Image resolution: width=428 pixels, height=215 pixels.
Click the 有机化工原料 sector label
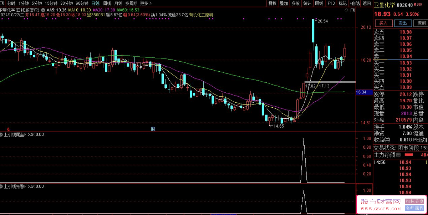(x=201, y=15)
